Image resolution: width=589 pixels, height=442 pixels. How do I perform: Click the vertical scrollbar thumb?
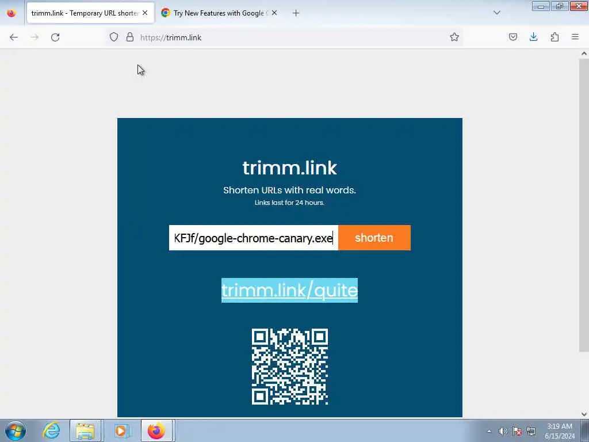584,205
